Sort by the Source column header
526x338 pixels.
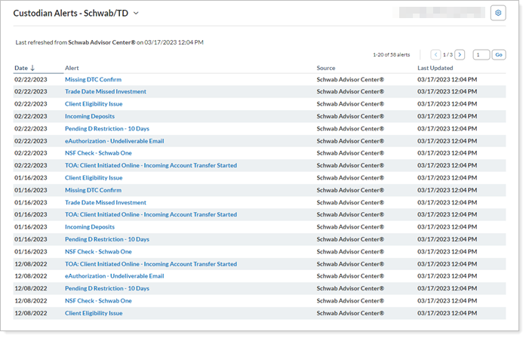click(x=326, y=68)
